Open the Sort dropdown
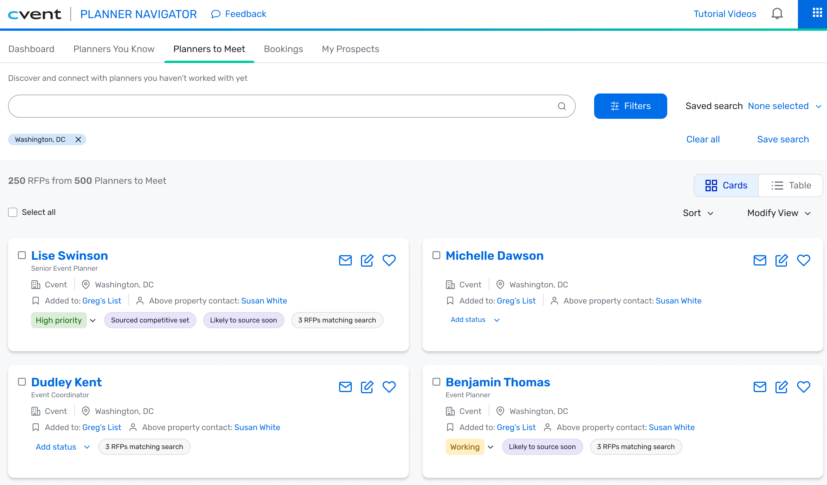827x485 pixels. 698,213
